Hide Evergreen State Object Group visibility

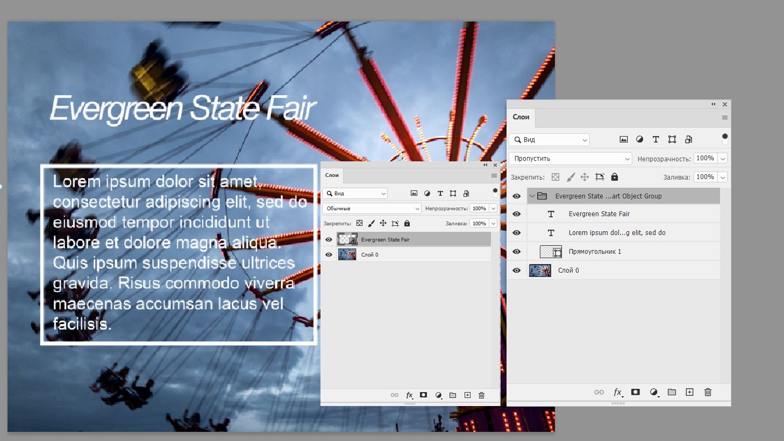tap(517, 196)
